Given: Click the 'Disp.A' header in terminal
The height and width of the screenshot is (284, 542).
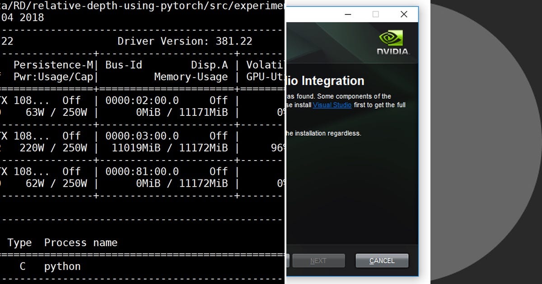Looking at the screenshot, I should click(x=209, y=65).
